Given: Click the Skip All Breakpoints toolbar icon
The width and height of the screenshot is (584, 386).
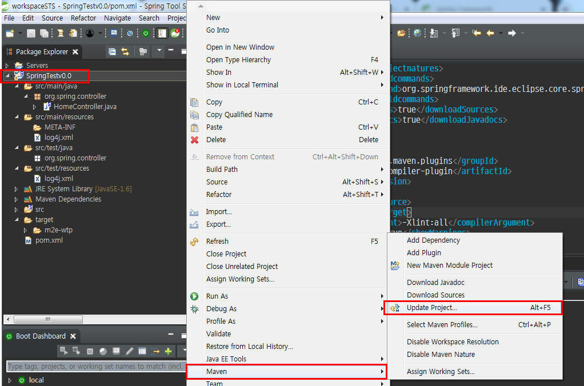Looking at the screenshot, I should click(x=130, y=33).
